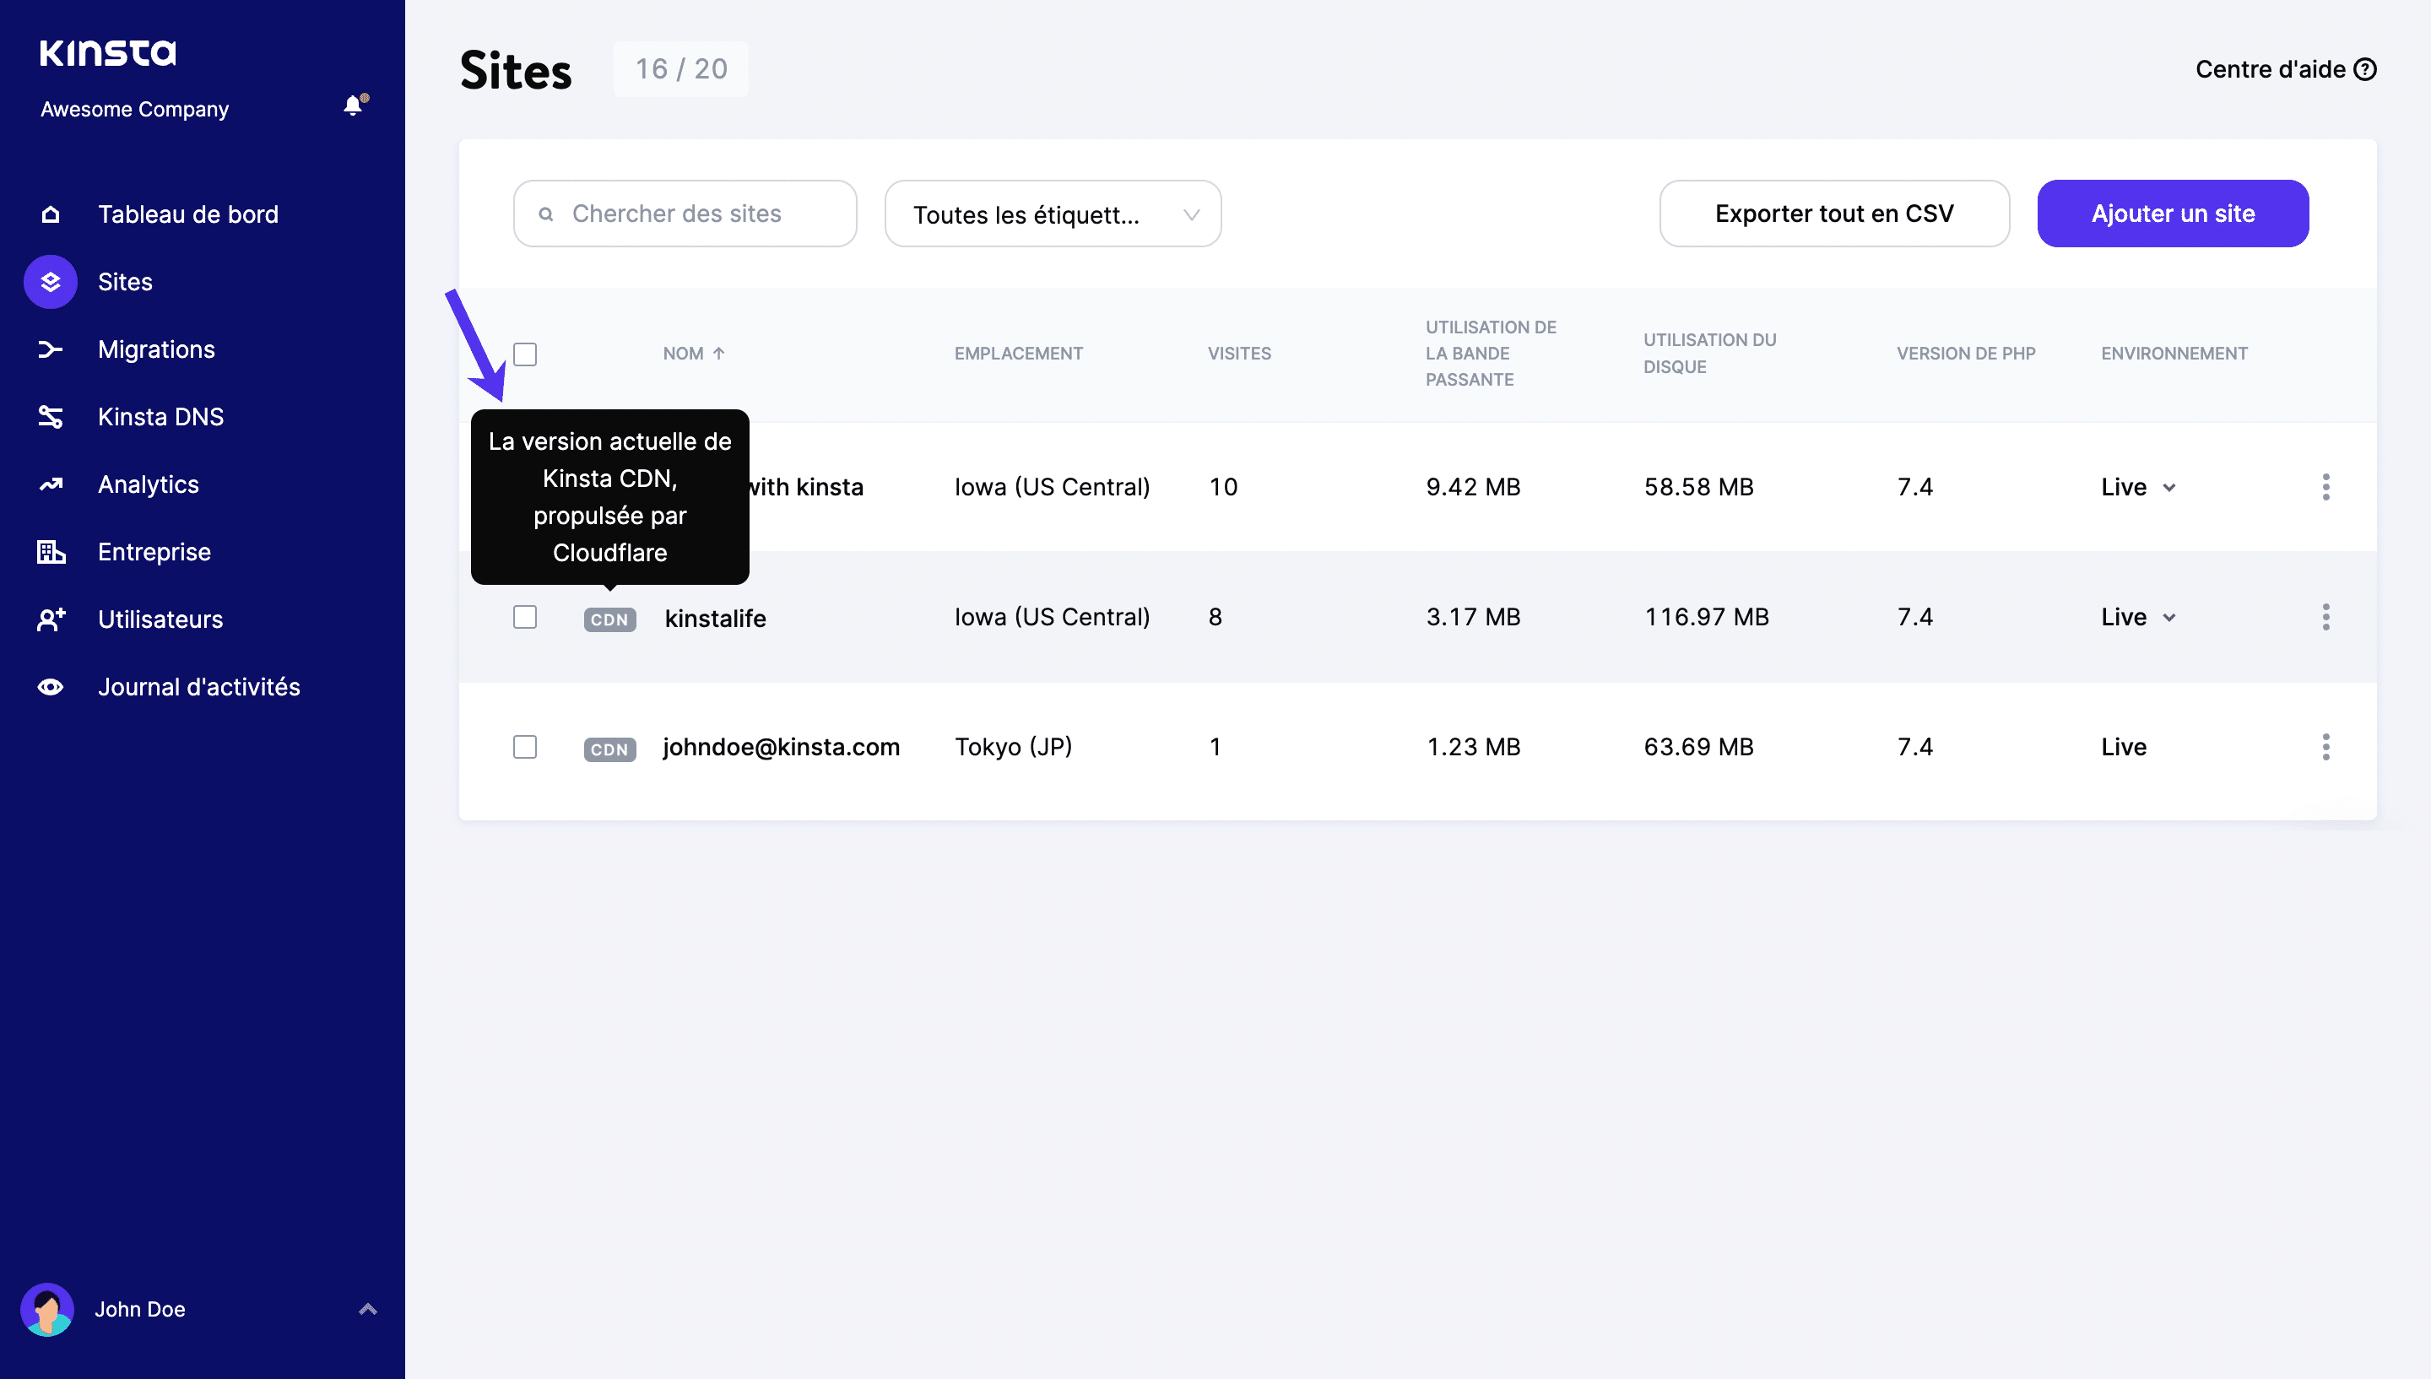
Task: Click the Ajouter un site button
Action: coord(2173,214)
